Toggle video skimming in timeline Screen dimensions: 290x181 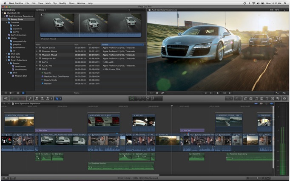256,103
